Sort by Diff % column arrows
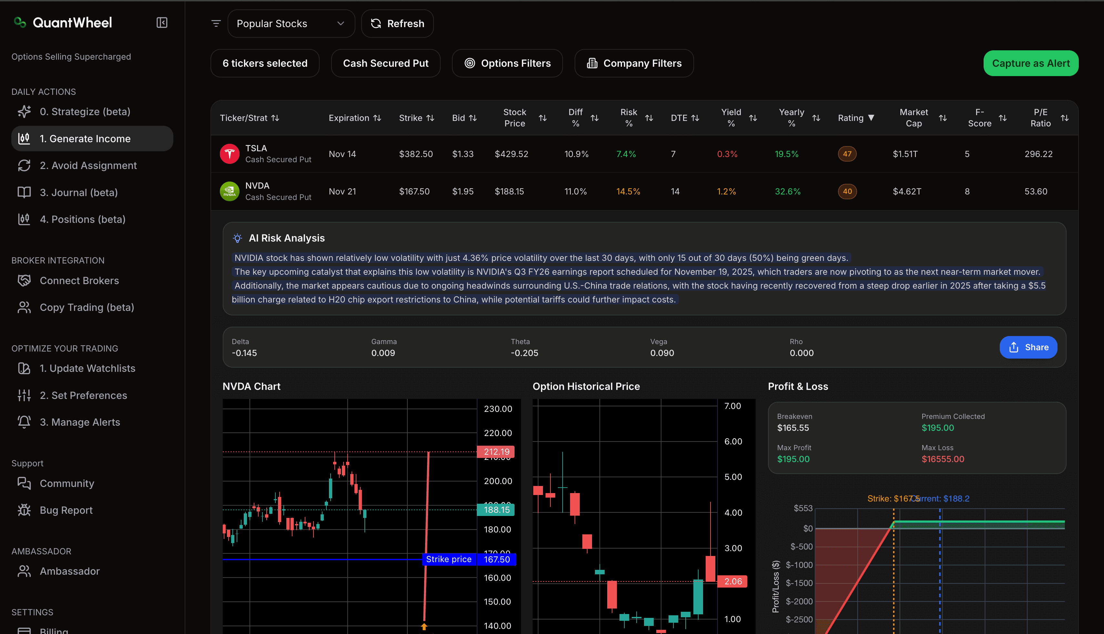Viewport: 1104px width, 634px height. pos(595,118)
